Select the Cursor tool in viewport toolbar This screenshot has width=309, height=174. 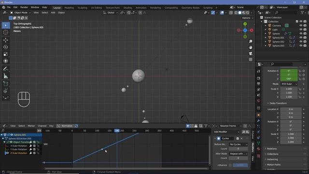click(x=5, y=32)
